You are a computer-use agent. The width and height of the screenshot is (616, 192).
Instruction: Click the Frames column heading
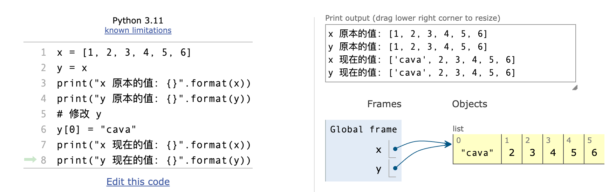[x=384, y=104]
